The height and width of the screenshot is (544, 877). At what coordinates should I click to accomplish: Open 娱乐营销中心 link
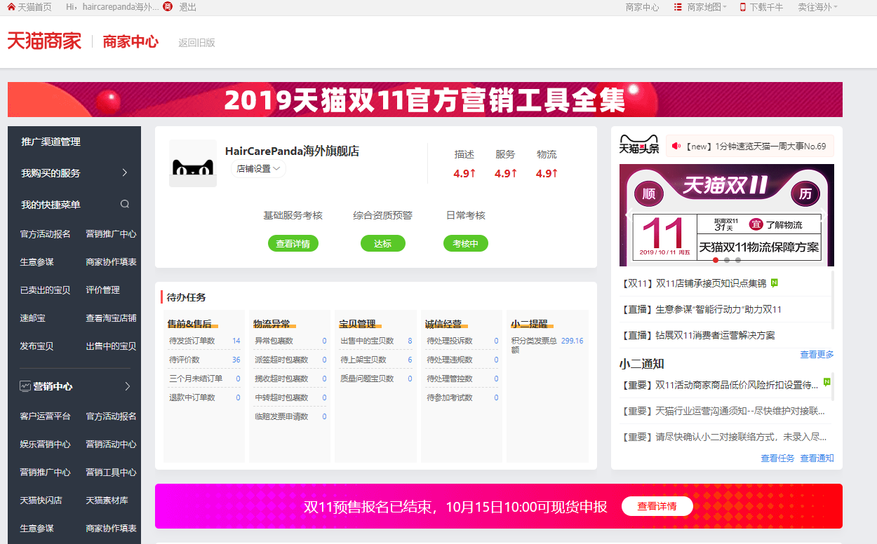[x=46, y=444]
